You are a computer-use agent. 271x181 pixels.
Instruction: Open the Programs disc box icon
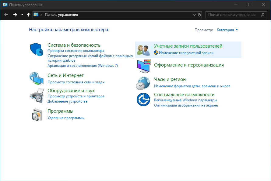37,115
